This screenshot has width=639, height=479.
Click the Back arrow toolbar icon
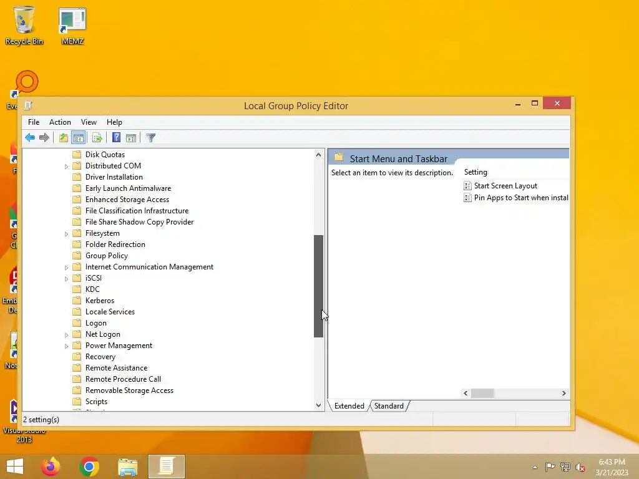point(30,138)
